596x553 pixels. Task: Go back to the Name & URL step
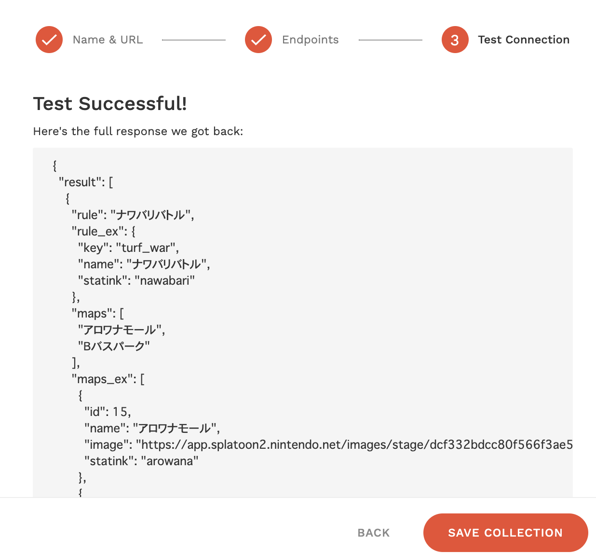coord(108,40)
